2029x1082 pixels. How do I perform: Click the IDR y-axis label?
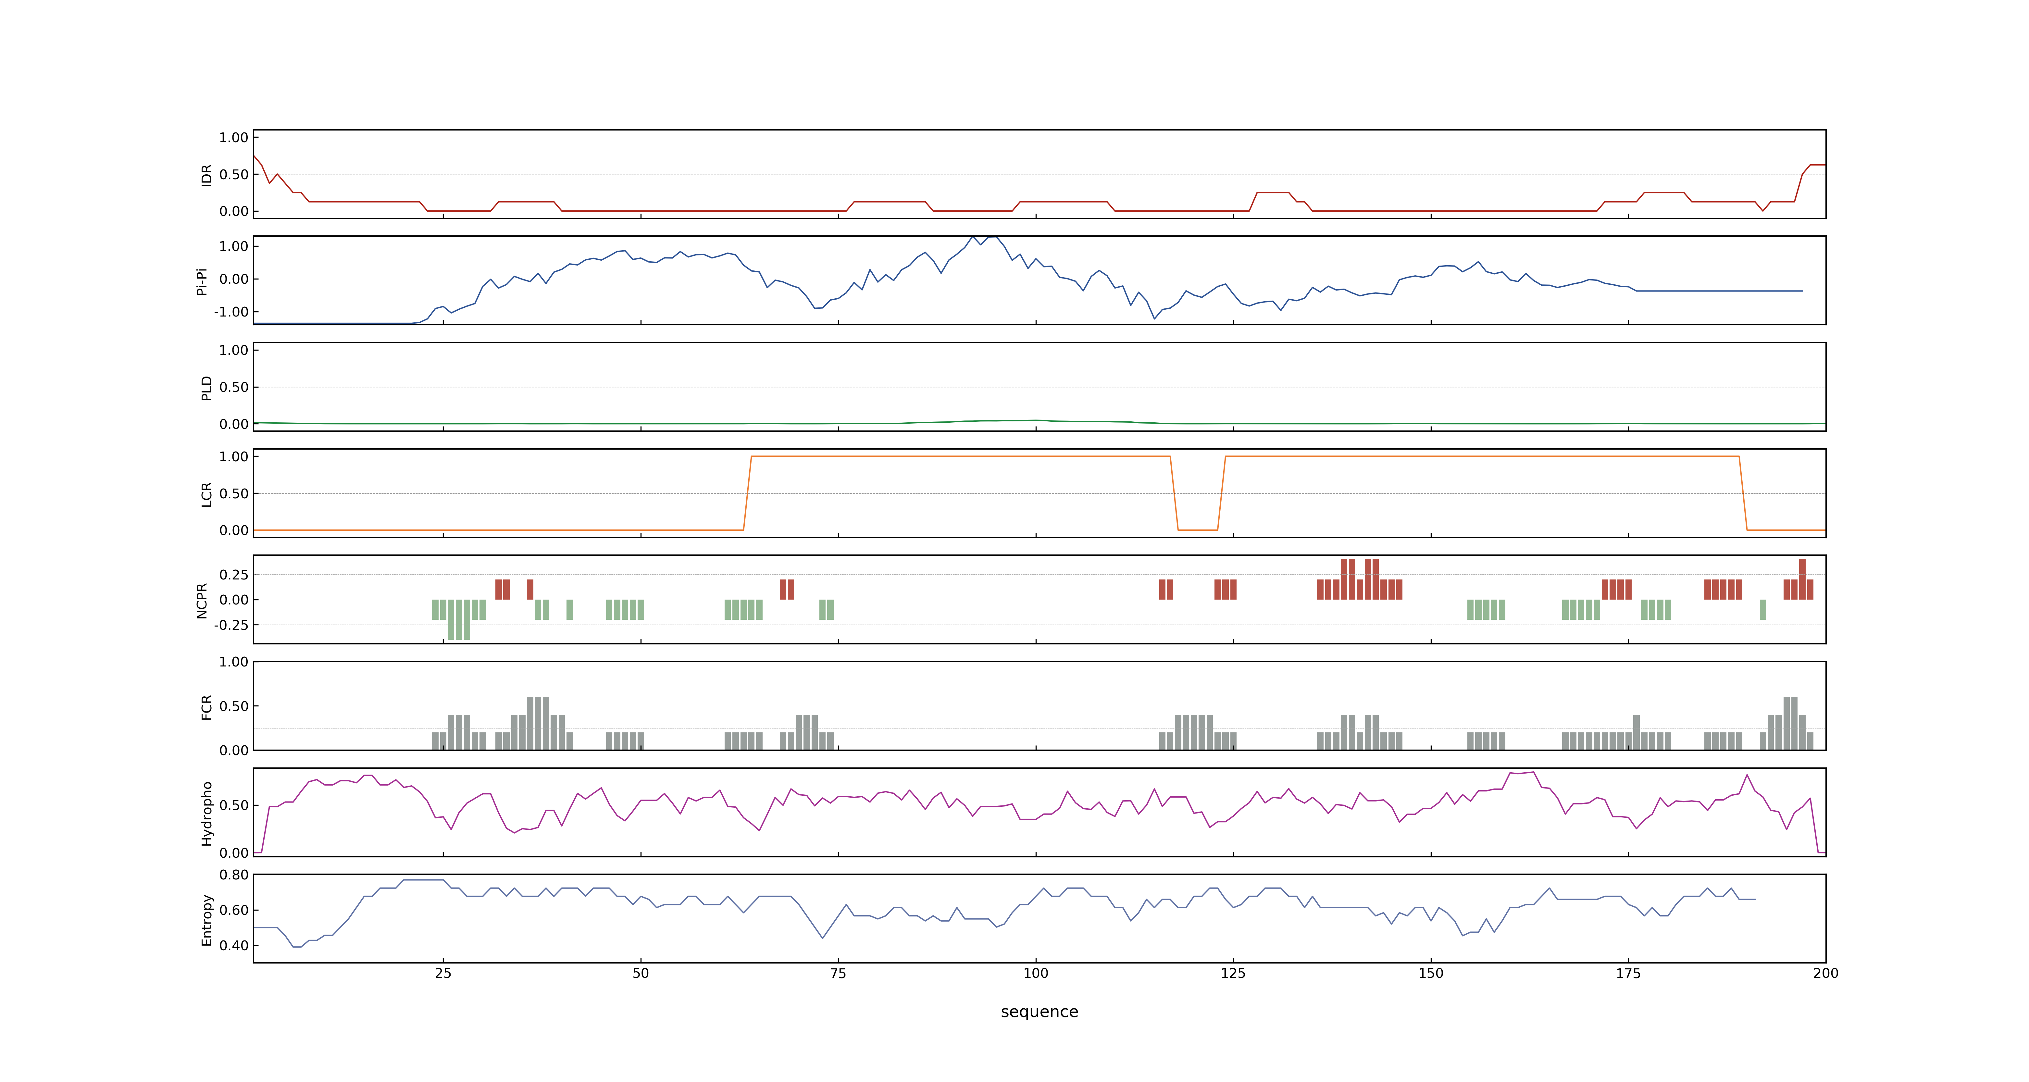(206, 175)
